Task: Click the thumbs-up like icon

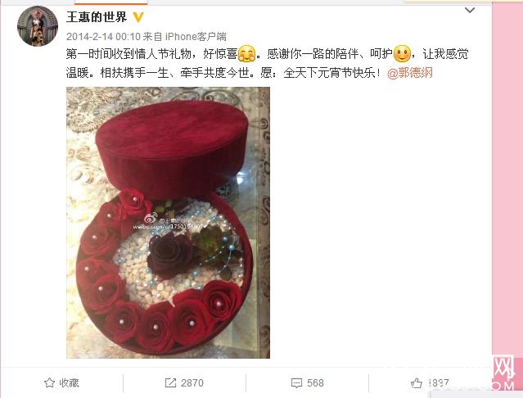Action: click(x=417, y=383)
